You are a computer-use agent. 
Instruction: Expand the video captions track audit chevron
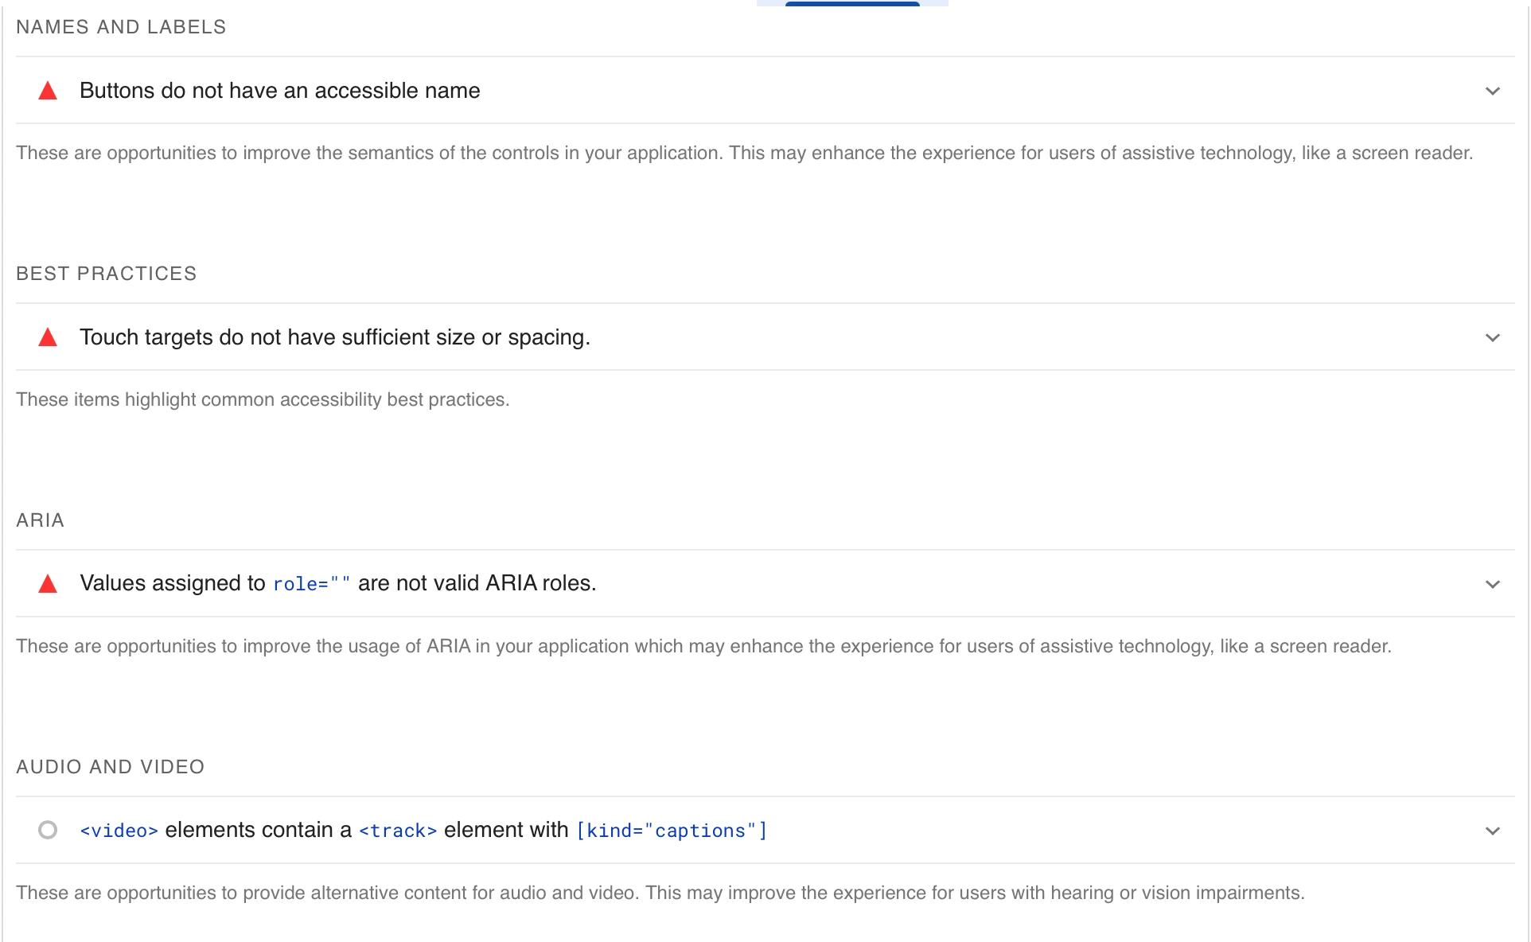(1492, 831)
